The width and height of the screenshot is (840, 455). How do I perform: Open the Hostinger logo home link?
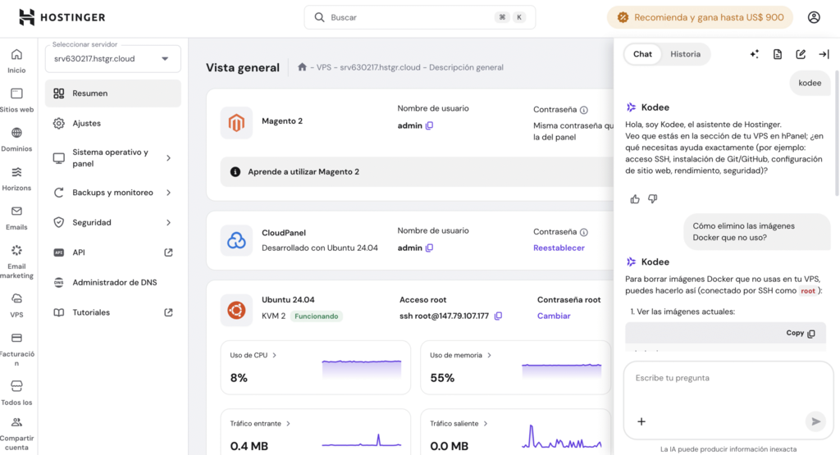pos(62,17)
